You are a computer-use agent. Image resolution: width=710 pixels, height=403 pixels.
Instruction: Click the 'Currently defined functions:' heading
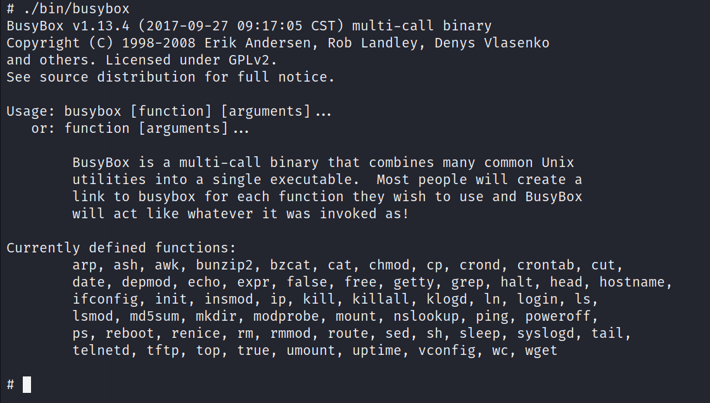pyautogui.click(x=122, y=248)
